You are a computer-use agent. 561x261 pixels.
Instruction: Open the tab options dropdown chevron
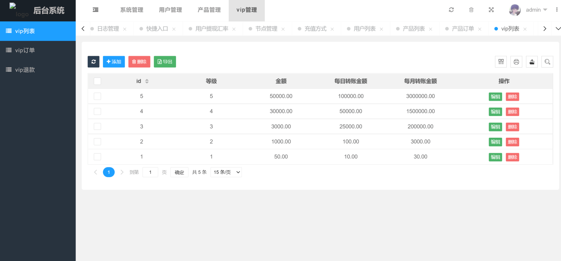coord(557,29)
